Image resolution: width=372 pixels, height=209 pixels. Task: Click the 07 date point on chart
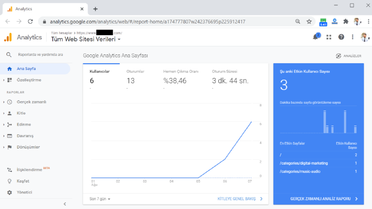pyautogui.click(x=251, y=122)
